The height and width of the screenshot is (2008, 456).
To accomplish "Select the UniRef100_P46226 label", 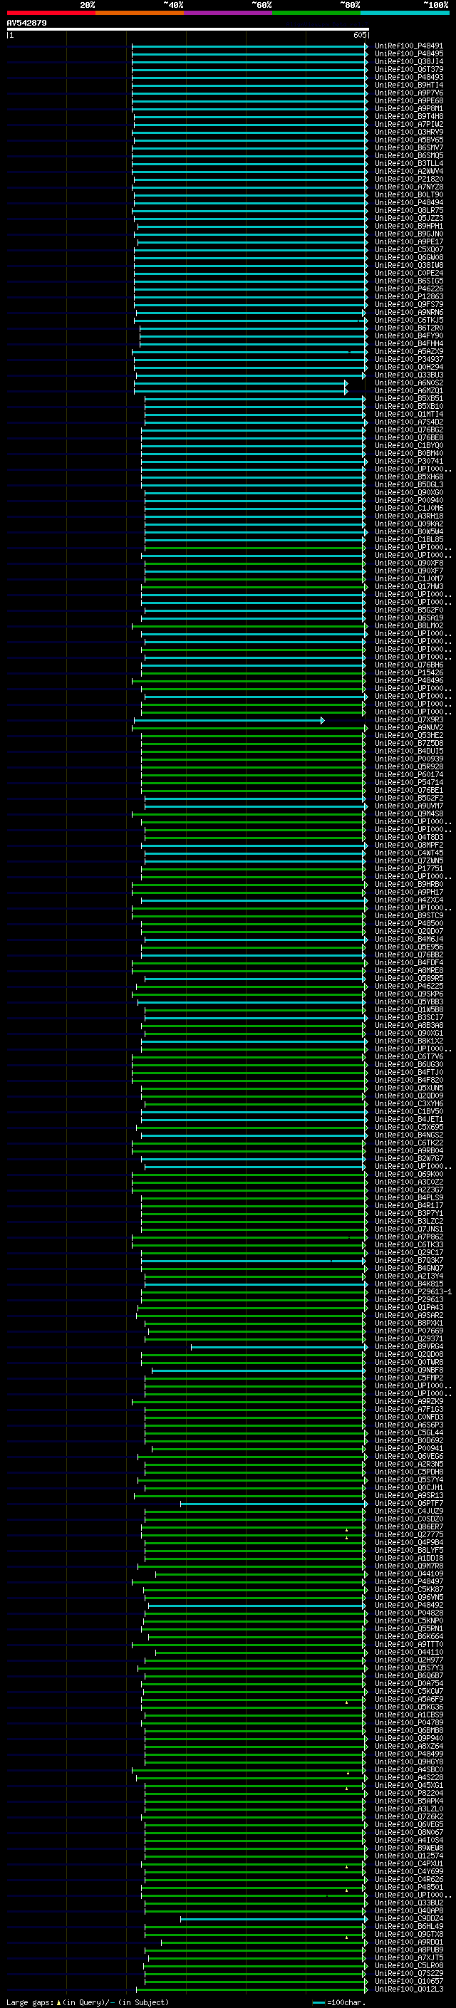I will point(409,288).
